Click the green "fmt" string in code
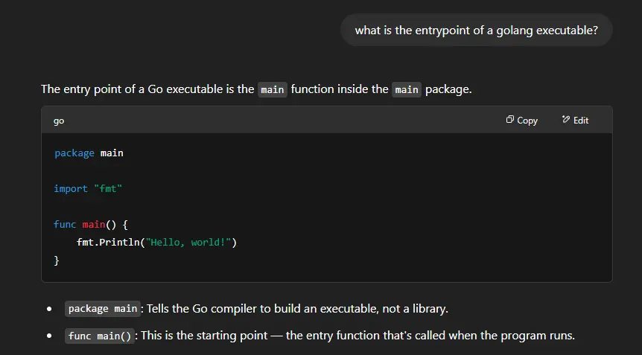Screen dimensions: 642x355 point(108,188)
